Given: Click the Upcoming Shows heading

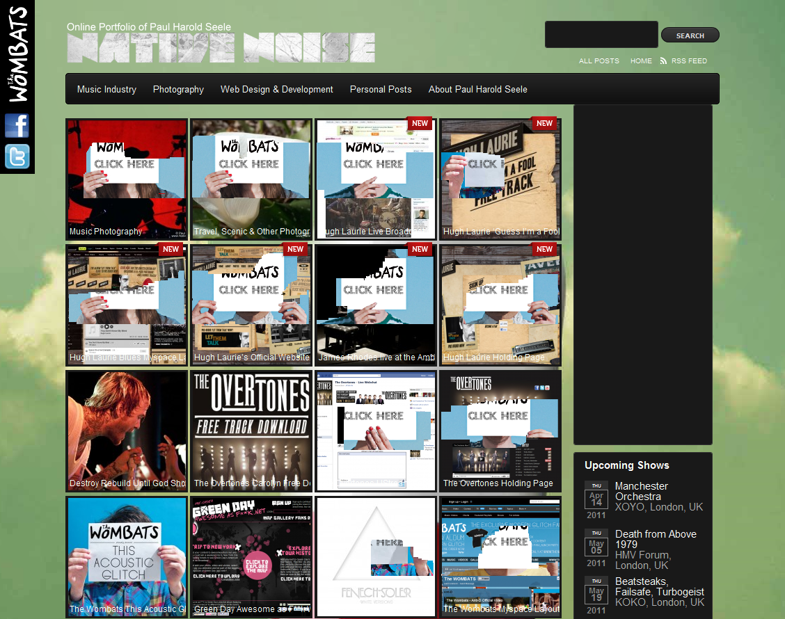Looking at the screenshot, I should click(627, 465).
